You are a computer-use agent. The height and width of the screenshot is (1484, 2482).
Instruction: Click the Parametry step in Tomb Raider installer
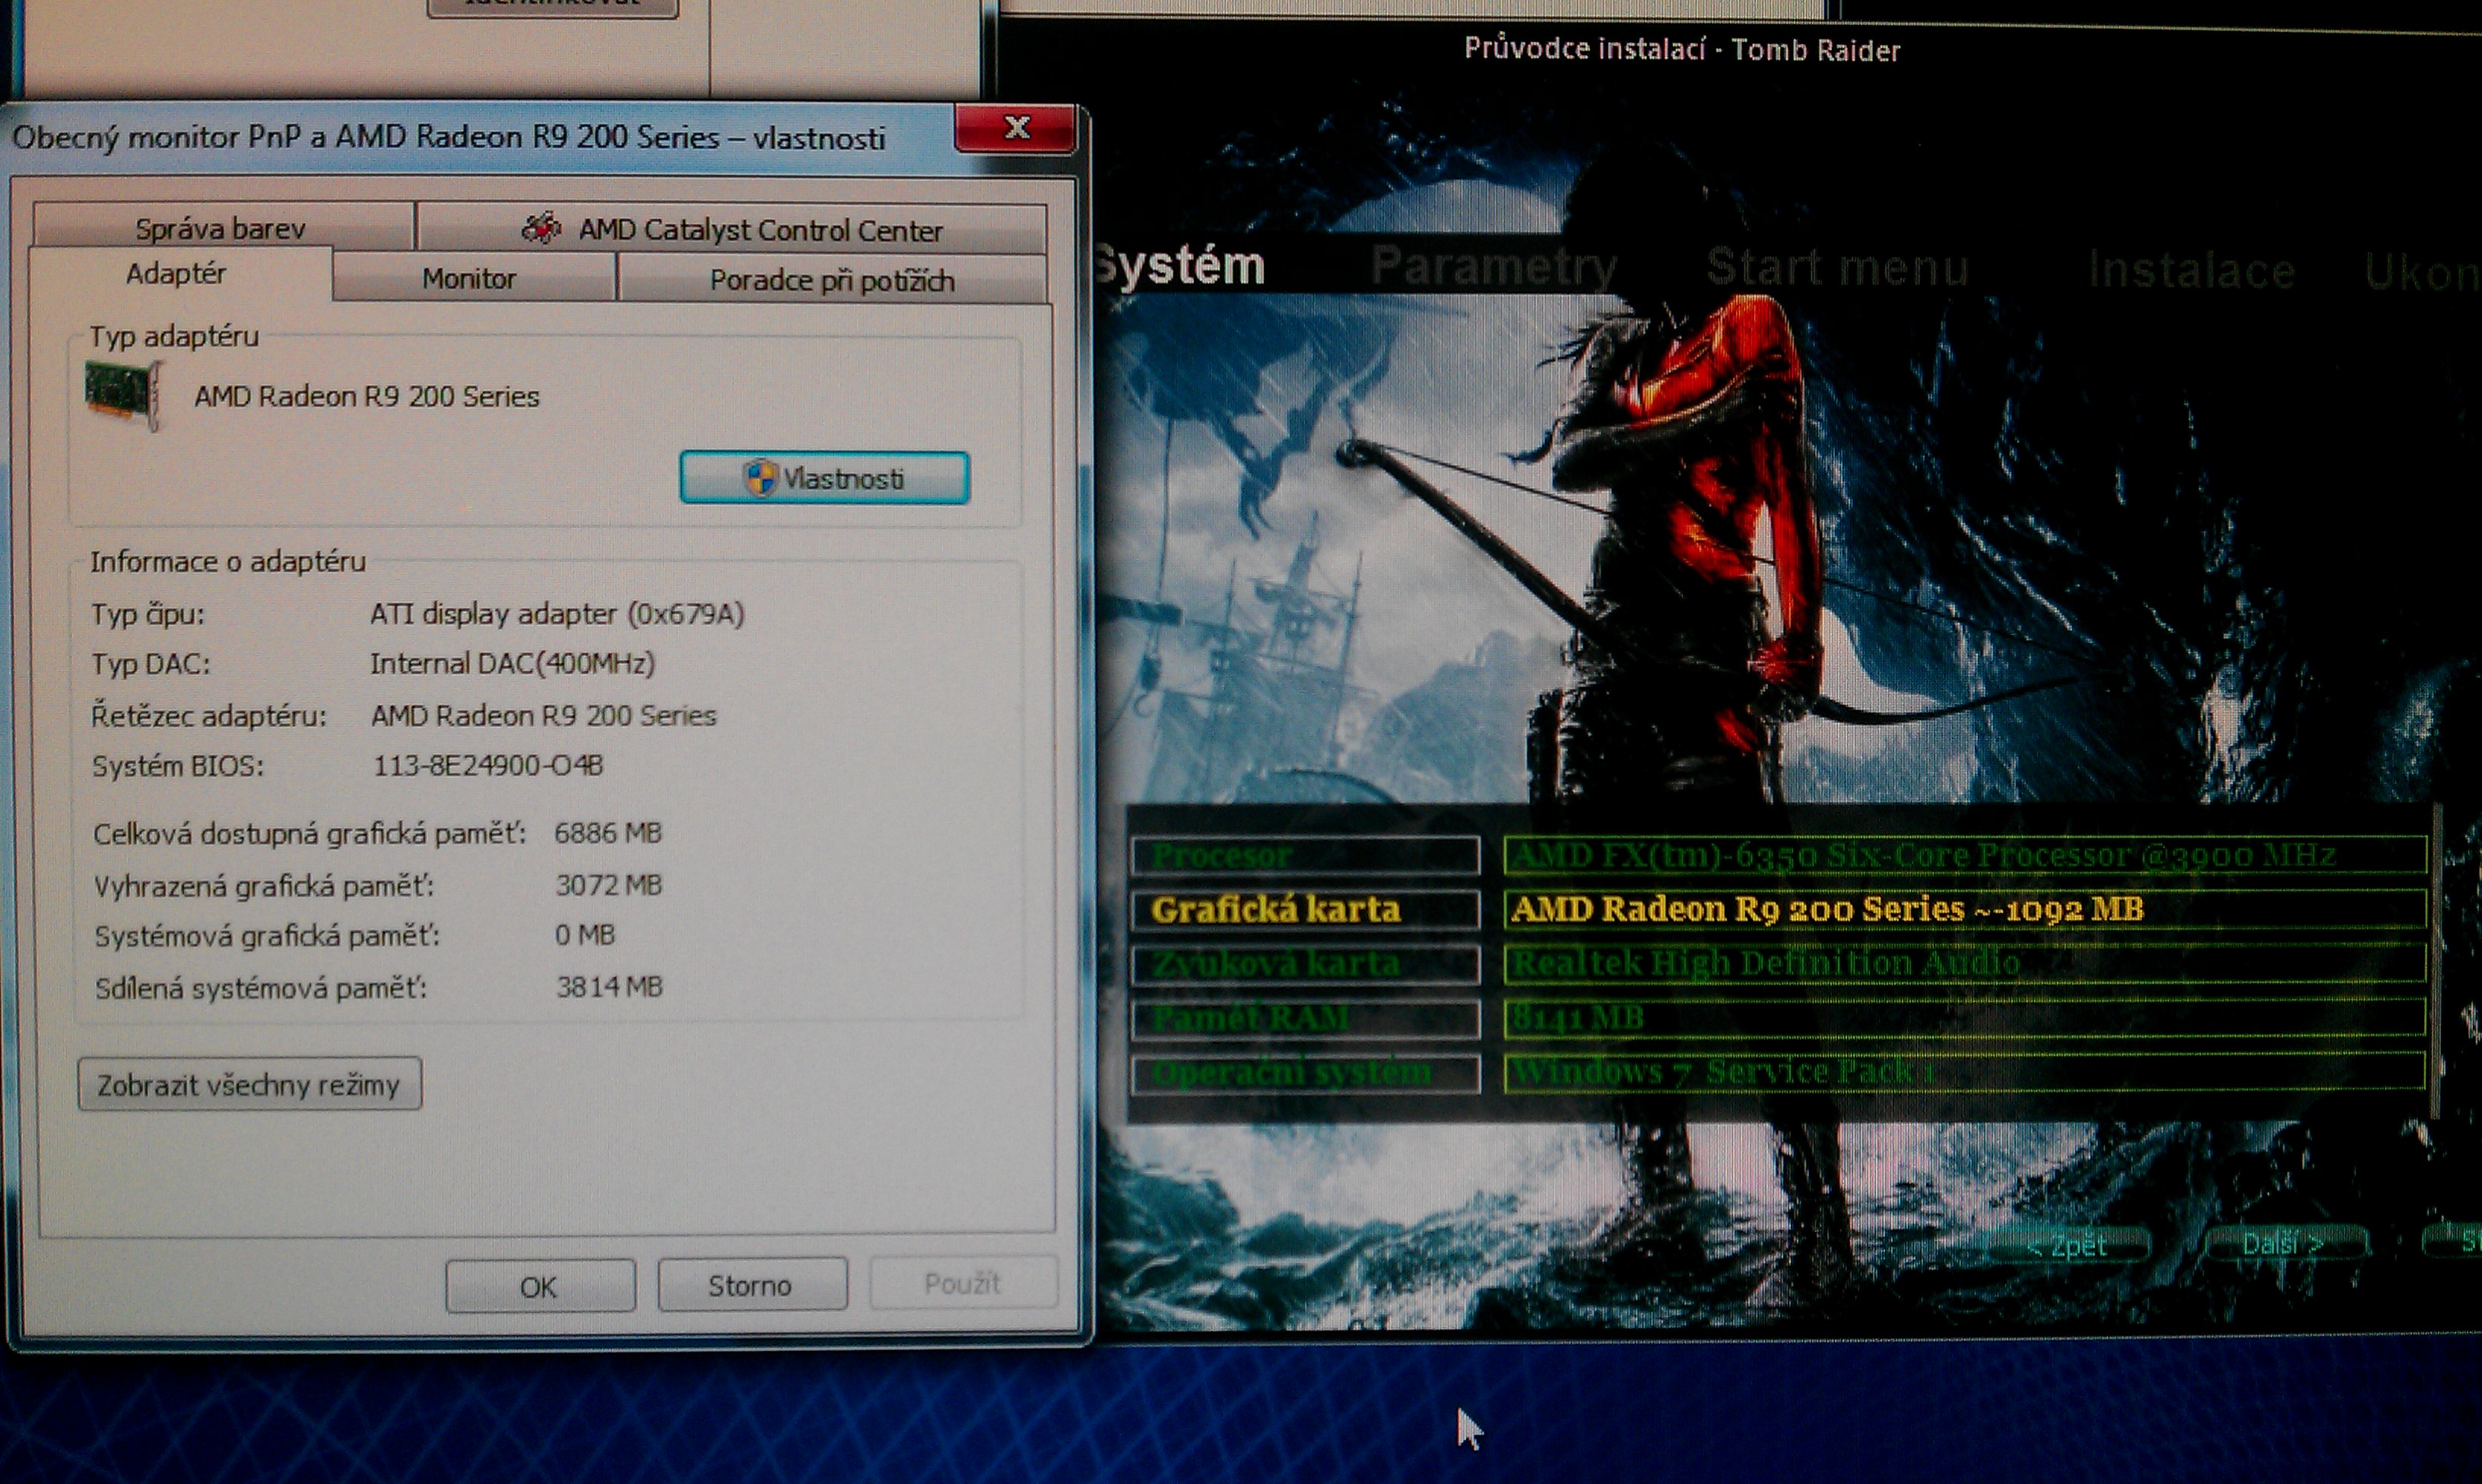point(1493,267)
